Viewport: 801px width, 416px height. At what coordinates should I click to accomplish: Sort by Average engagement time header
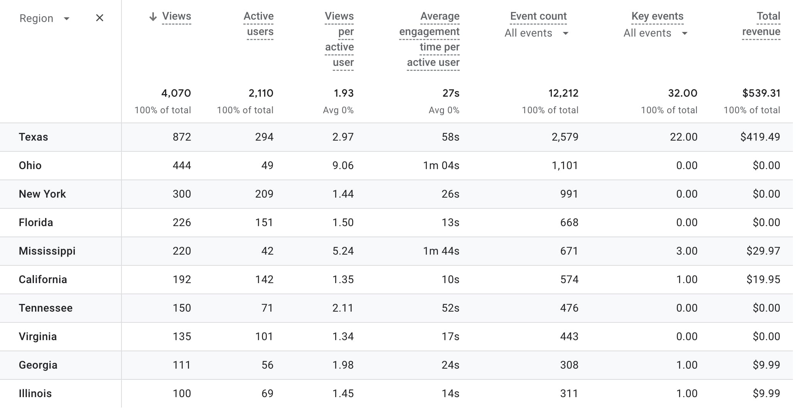tap(430, 39)
